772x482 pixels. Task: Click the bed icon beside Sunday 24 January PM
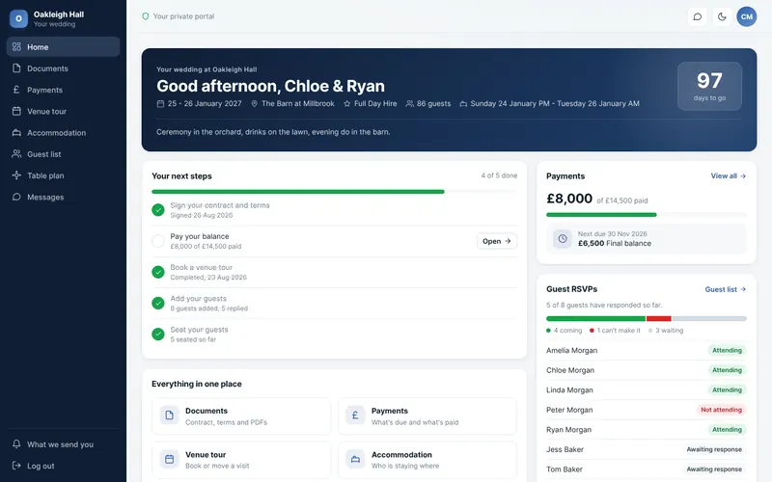463,104
